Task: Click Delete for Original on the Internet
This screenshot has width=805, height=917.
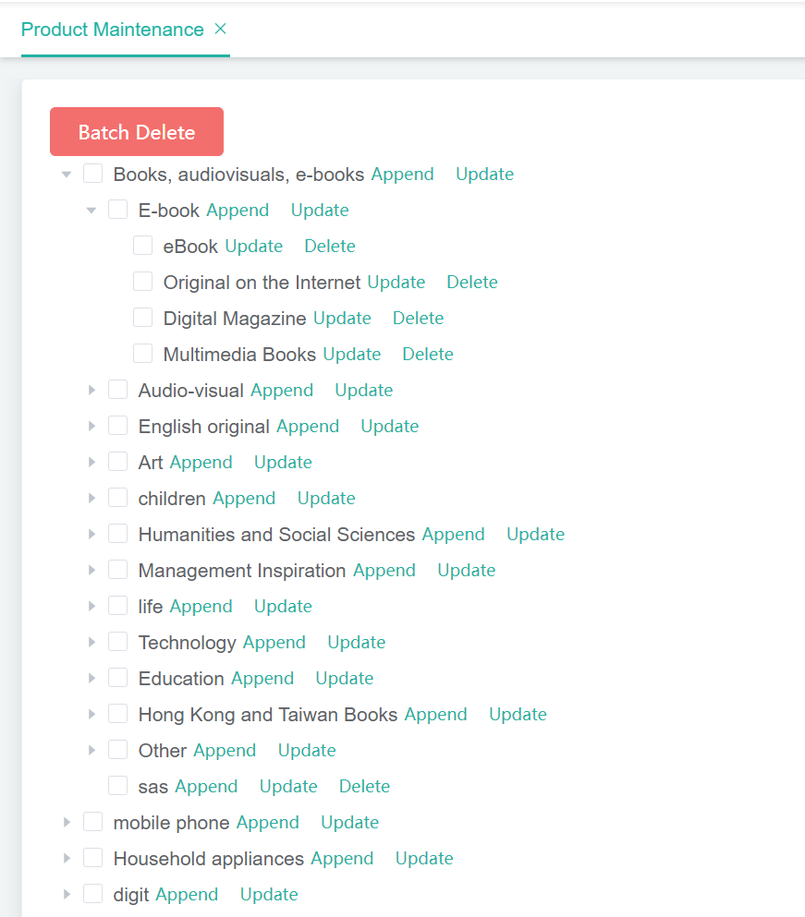Action: (472, 283)
